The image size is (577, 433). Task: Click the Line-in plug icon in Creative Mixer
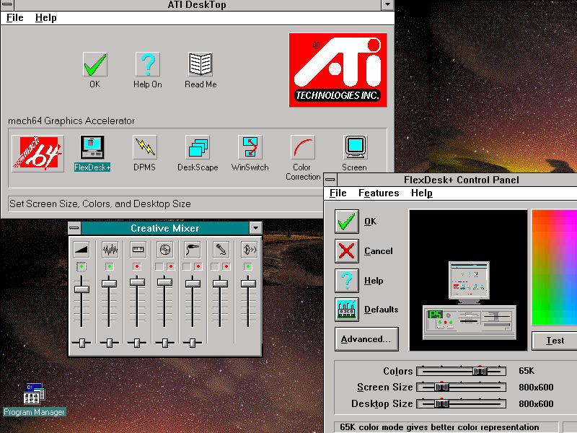click(193, 249)
